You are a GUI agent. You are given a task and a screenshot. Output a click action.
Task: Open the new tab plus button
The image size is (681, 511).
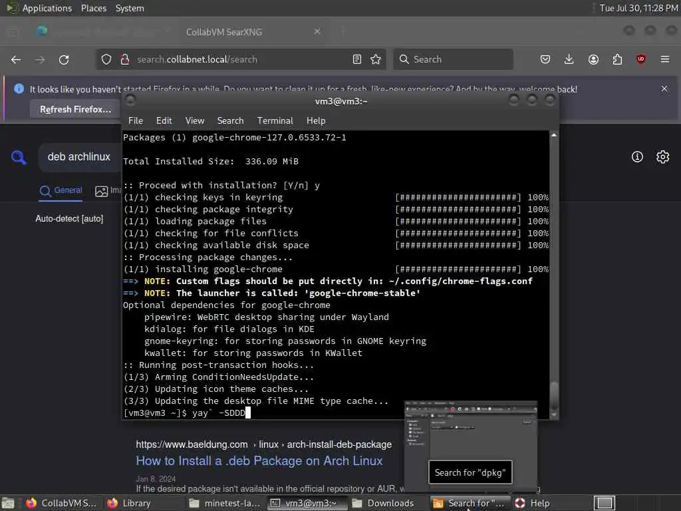[342, 31]
